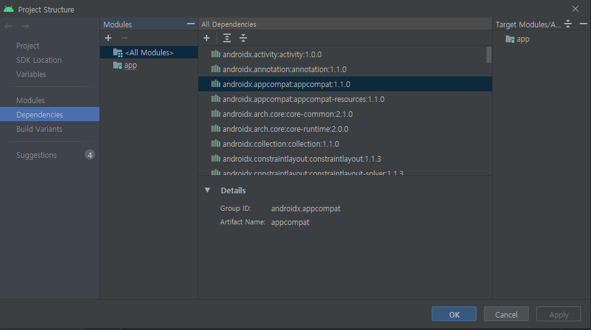Collapse all dependencies in the list
591x330 pixels.
point(243,38)
